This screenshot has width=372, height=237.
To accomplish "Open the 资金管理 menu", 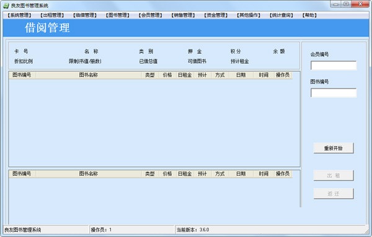I will (216, 15).
